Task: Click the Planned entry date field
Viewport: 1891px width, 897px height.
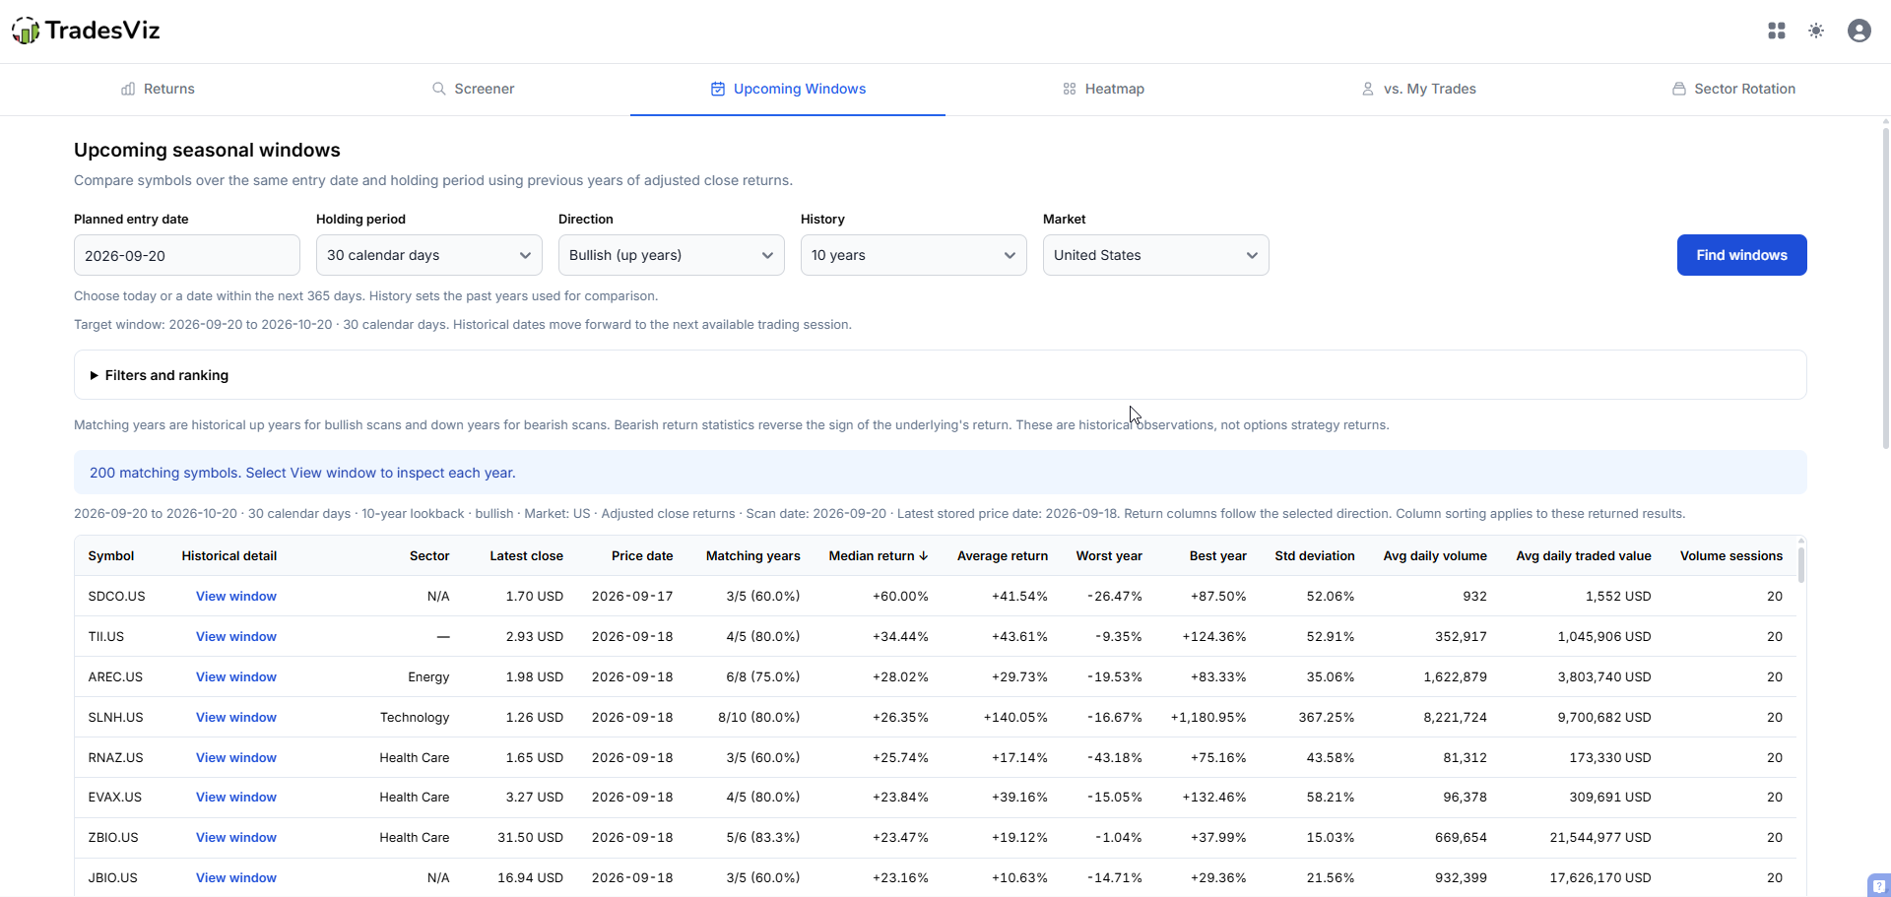Action: [x=187, y=255]
